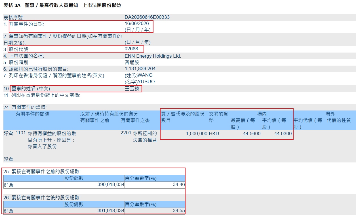This screenshot has height=215, width=356.
Task: Click column header 代價的性質
Action: 339,120
